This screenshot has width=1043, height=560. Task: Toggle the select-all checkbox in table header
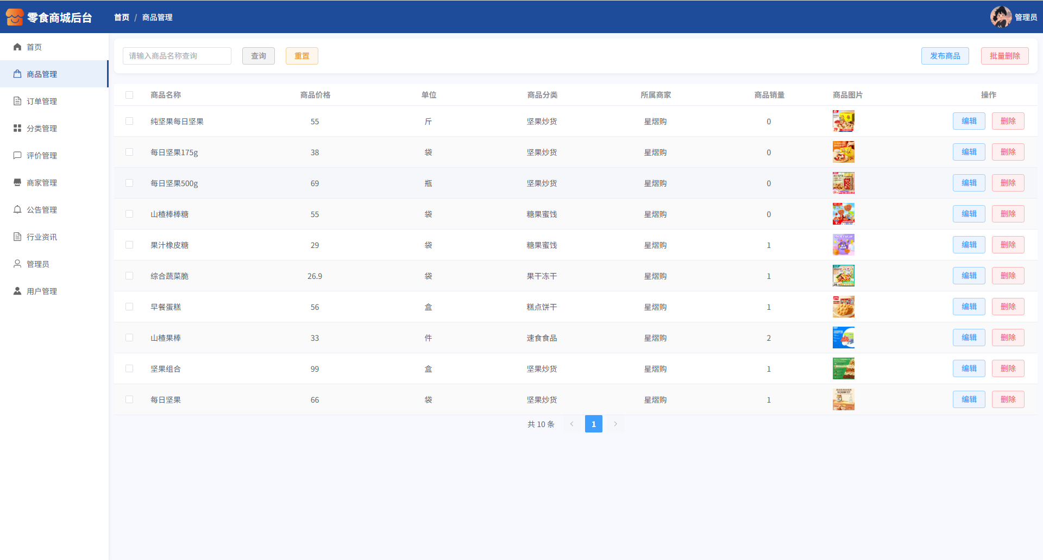[x=129, y=95]
